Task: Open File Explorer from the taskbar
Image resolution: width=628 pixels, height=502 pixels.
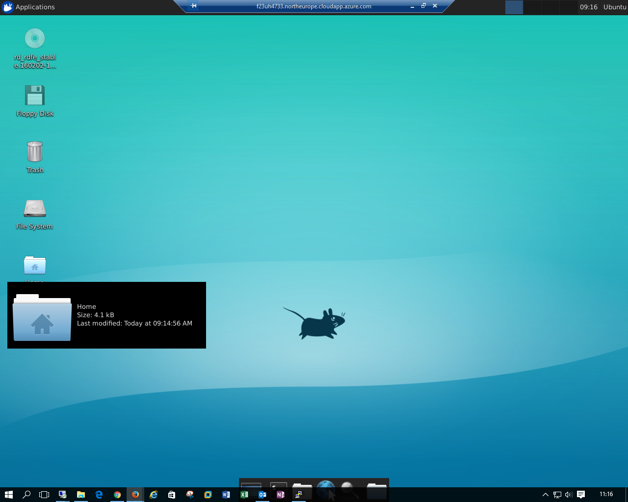Action: click(80, 495)
